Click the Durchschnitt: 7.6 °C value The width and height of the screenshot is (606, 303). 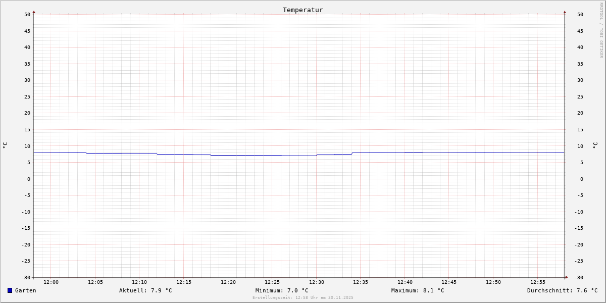click(x=563, y=290)
